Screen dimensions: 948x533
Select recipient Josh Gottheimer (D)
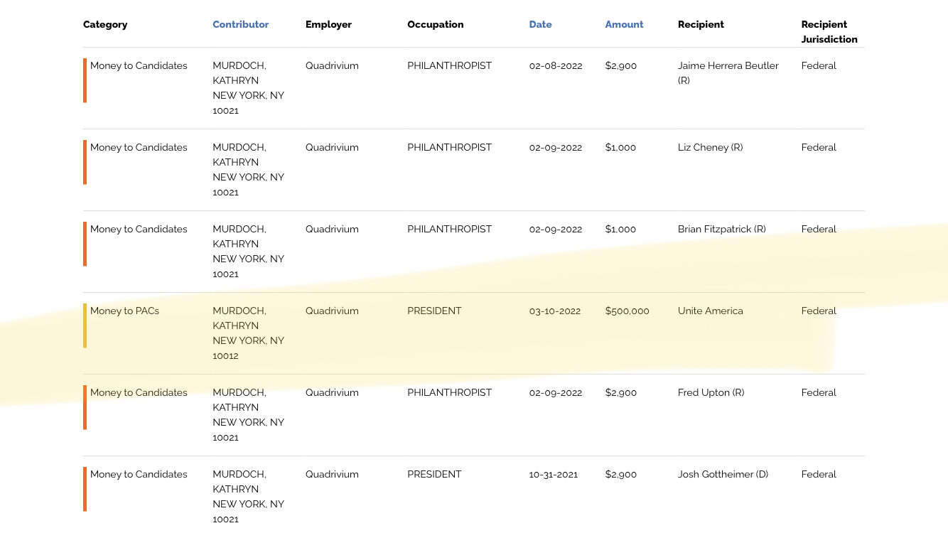click(723, 474)
